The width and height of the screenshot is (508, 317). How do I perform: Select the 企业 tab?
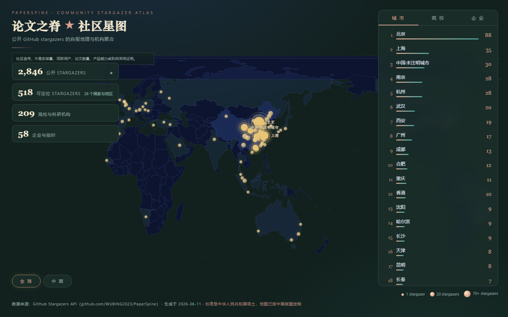pos(478,18)
